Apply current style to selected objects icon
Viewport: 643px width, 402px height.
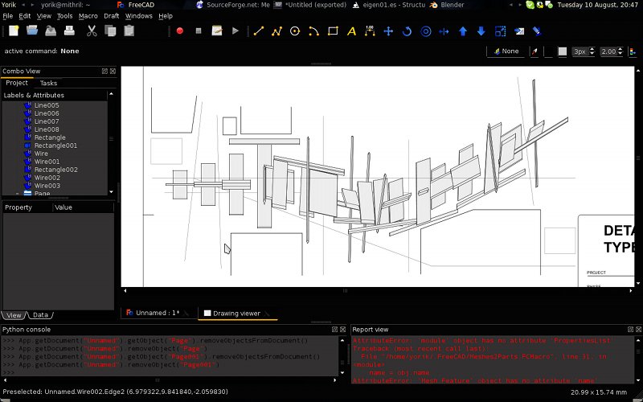[x=633, y=51]
